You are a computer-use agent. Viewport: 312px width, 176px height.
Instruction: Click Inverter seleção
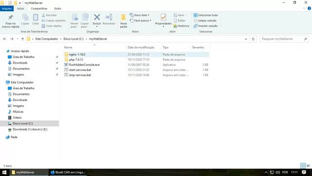tap(205, 26)
